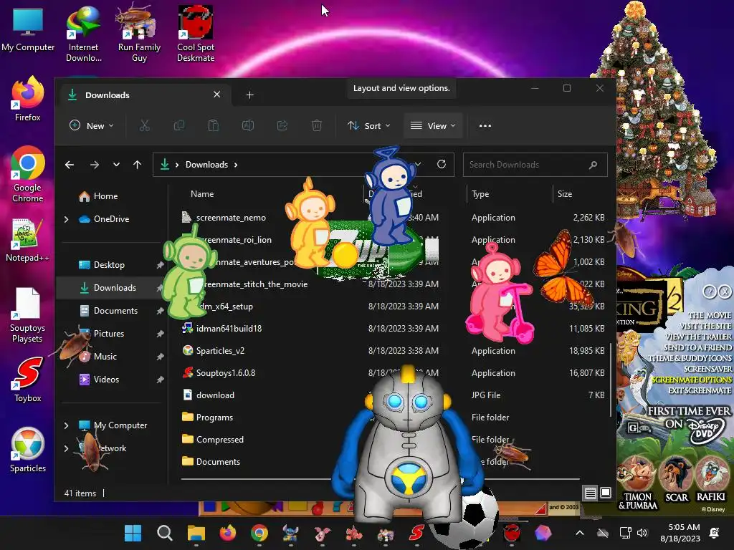Select the Sparticles_v2 file
This screenshot has width=734, height=550.
pyautogui.click(x=220, y=351)
